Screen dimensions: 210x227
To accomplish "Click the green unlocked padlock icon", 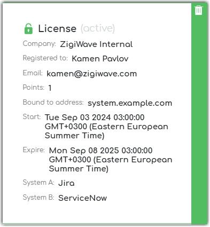I will [28, 29].
